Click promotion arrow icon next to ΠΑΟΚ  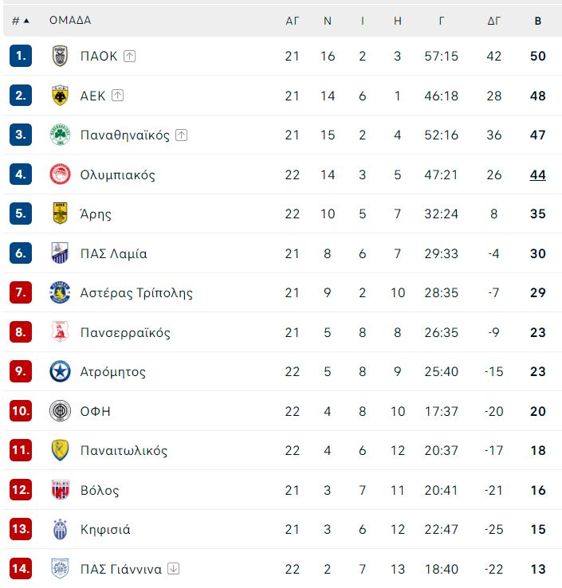click(x=129, y=57)
